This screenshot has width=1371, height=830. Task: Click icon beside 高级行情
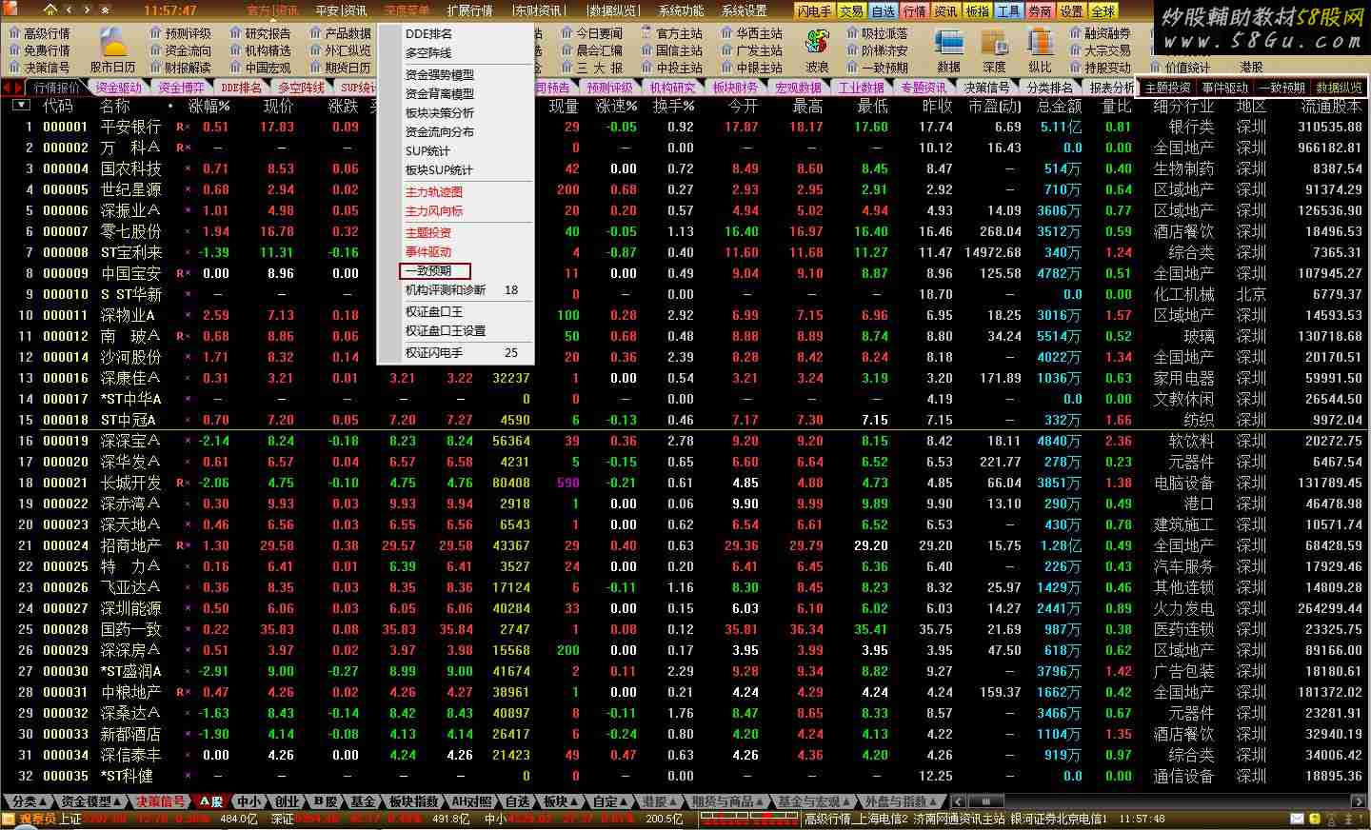[14, 32]
